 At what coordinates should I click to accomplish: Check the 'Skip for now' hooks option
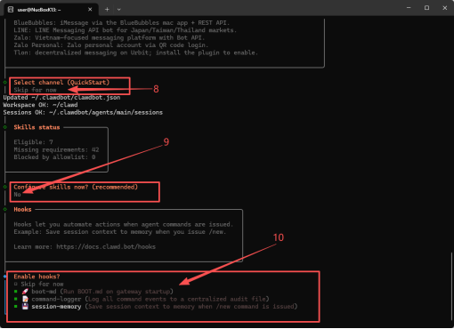pos(16,284)
